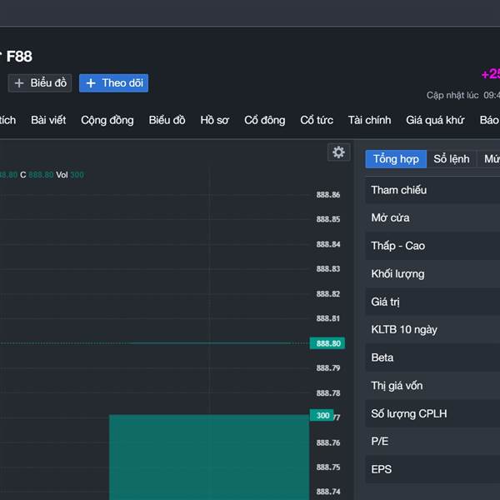Click the 888.86 price axis label

click(x=328, y=194)
